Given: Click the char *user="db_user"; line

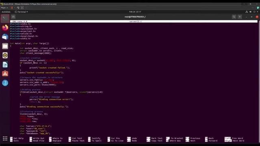Looking at the screenshot, I should pos(32,129).
